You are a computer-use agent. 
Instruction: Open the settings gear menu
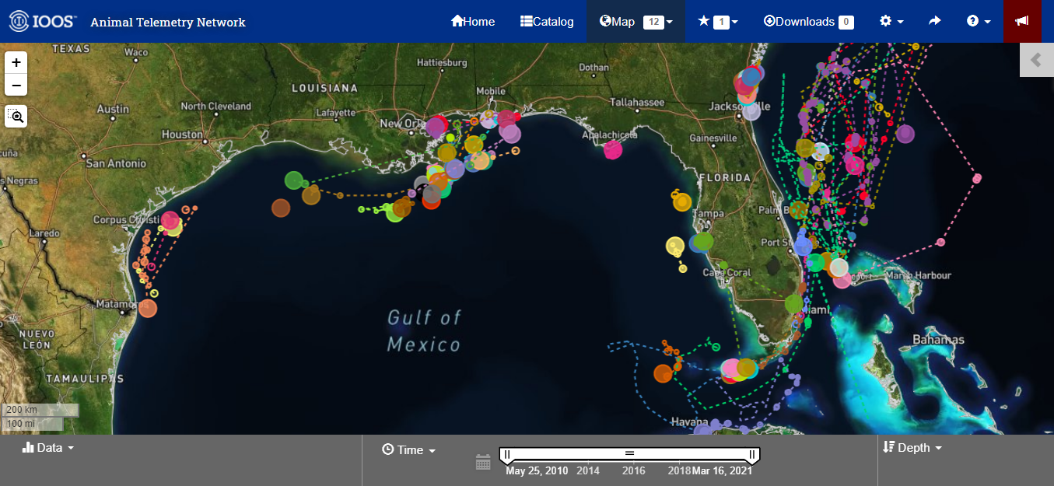pyautogui.click(x=887, y=21)
